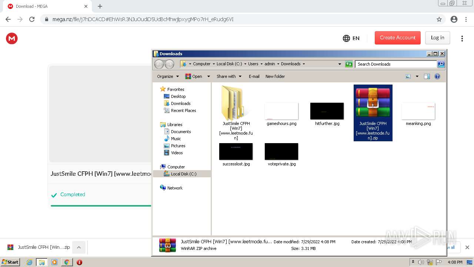Open the Windows Start menu

(10, 262)
